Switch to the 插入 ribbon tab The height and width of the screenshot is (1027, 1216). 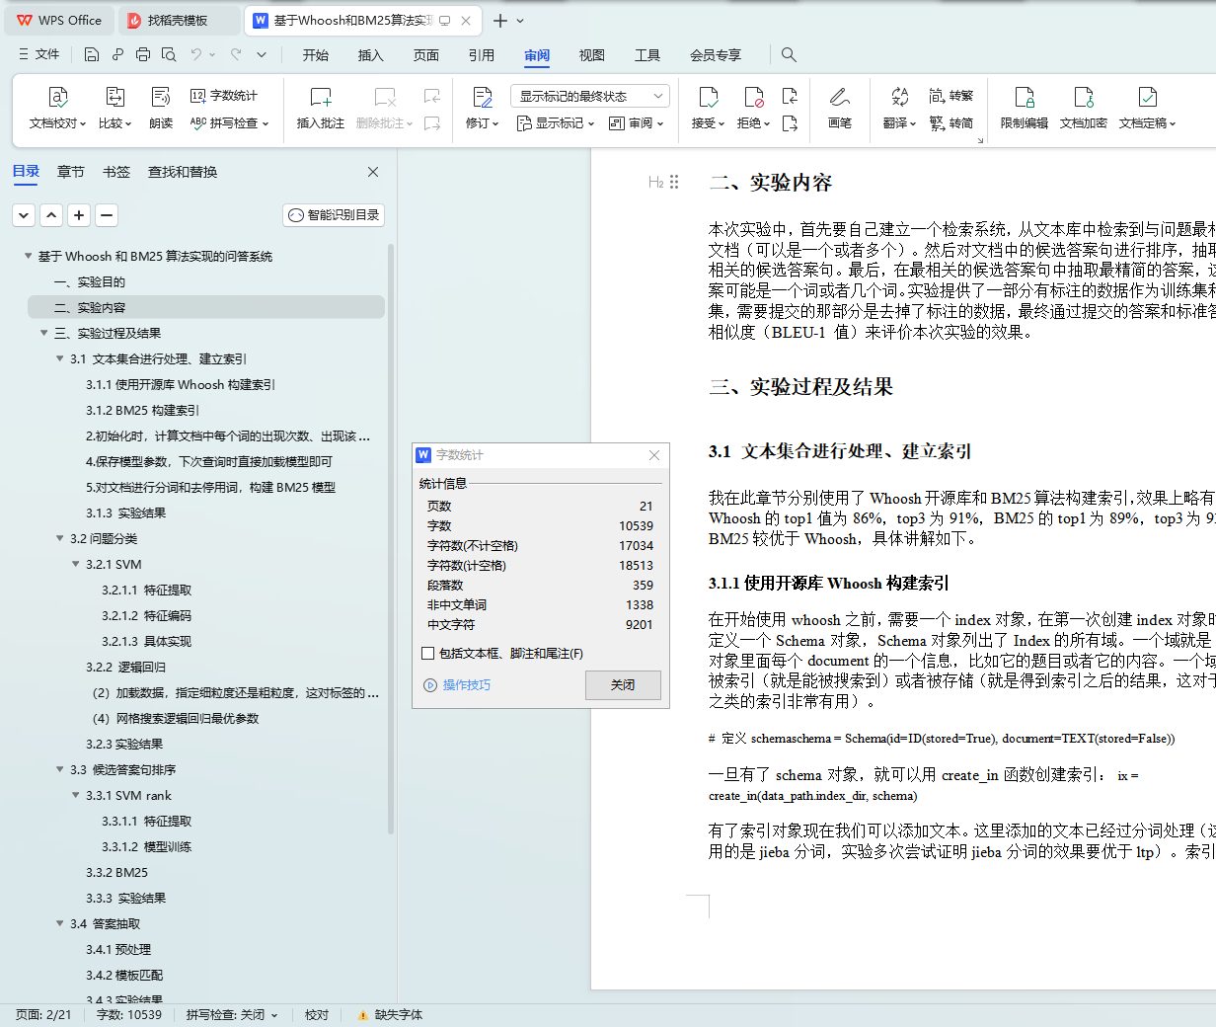click(x=371, y=55)
